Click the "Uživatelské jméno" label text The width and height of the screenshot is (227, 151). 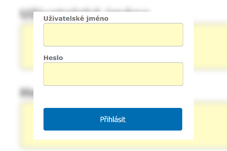coord(76,19)
